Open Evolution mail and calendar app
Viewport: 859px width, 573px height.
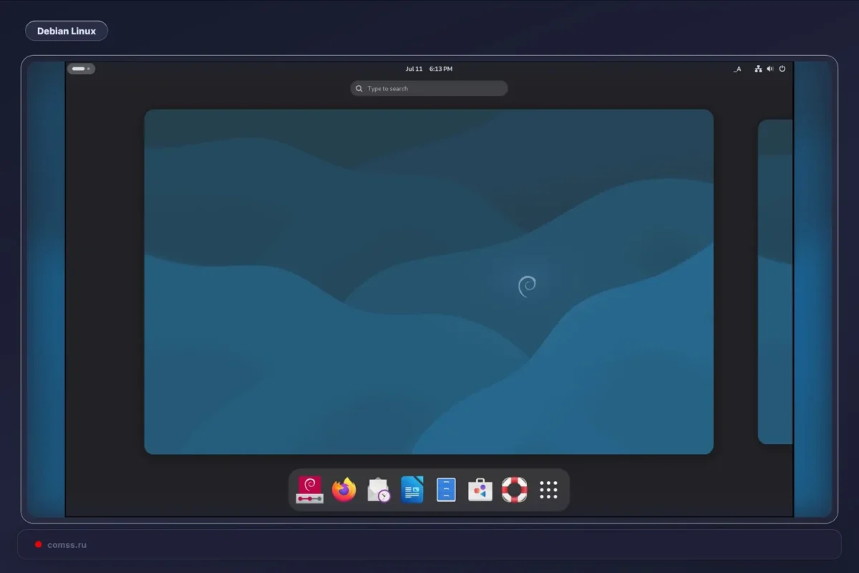click(379, 490)
